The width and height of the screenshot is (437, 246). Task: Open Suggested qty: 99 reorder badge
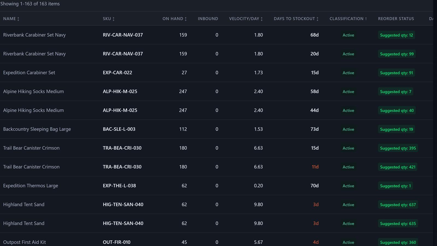tap(397, 54)
